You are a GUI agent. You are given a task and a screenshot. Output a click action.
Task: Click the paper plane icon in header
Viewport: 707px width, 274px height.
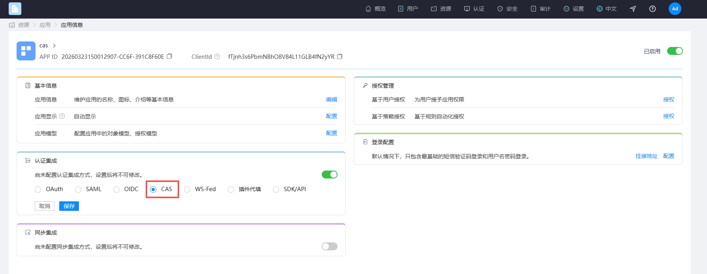click(633, 9)
